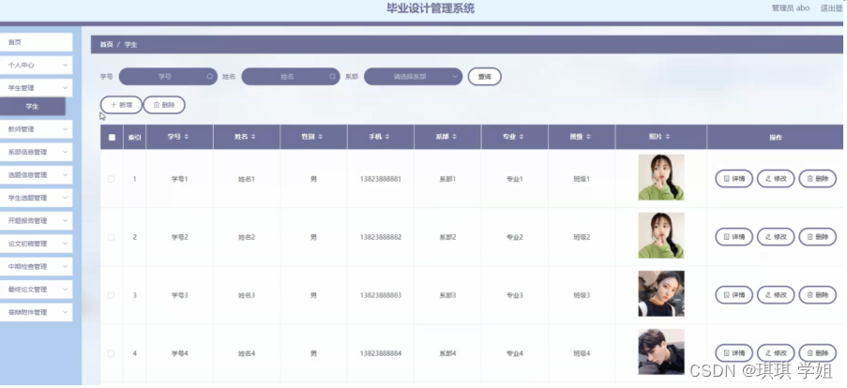Click the cell 专业4
The image size is (847, 388).
515,353
